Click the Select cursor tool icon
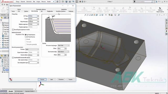 click(x=77, y=2)
